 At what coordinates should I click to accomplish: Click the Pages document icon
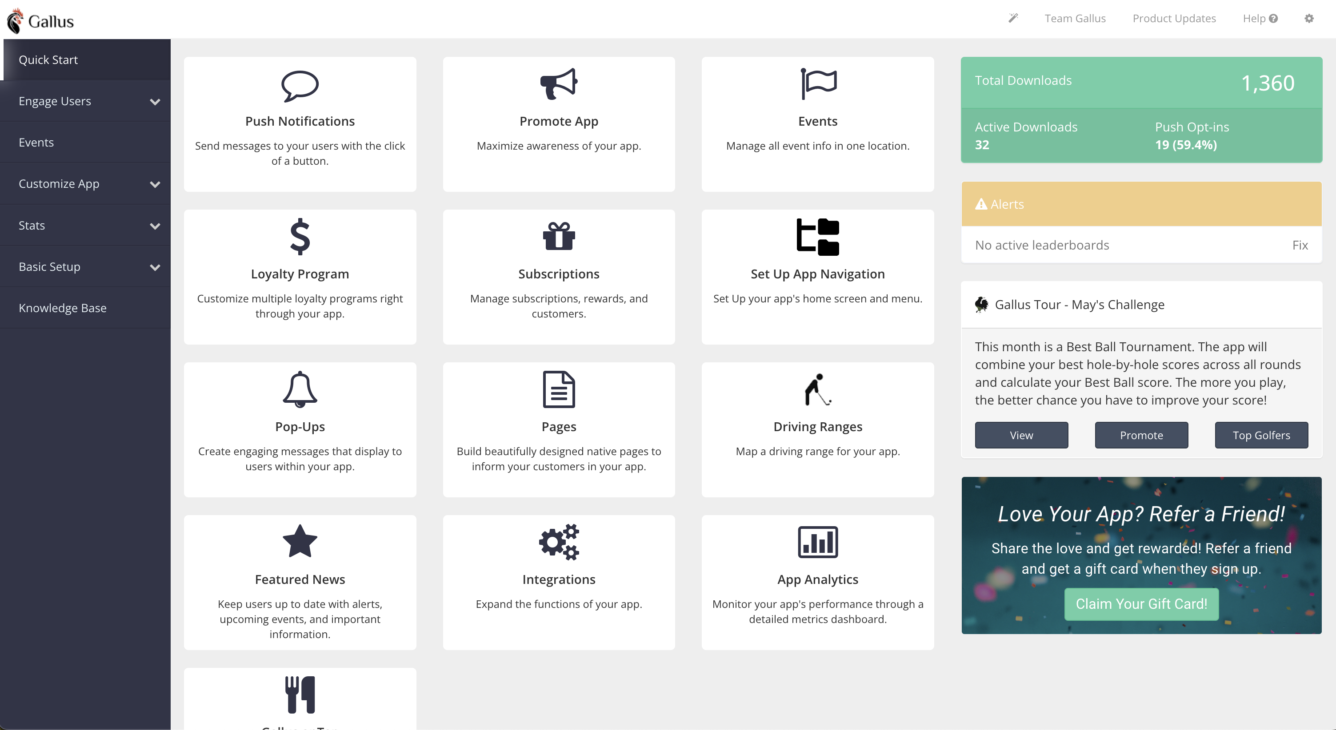point(559,389)
